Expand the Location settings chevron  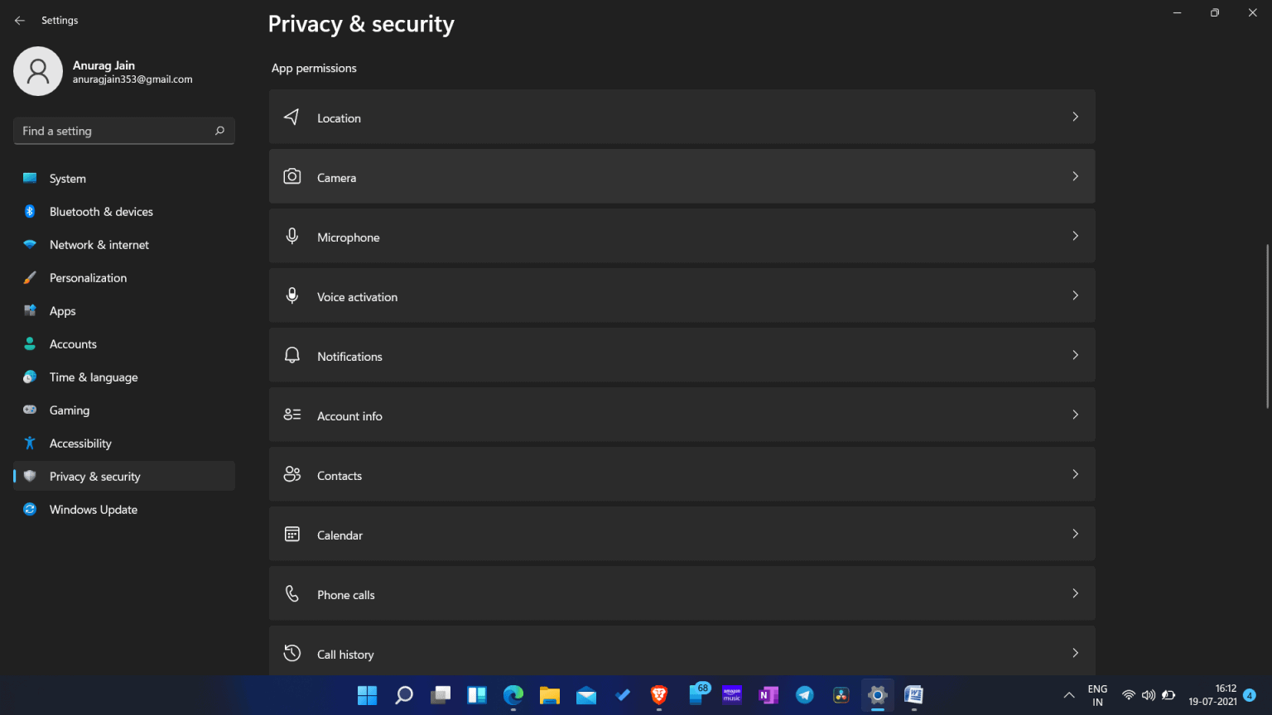click(x=1075, y=117)
